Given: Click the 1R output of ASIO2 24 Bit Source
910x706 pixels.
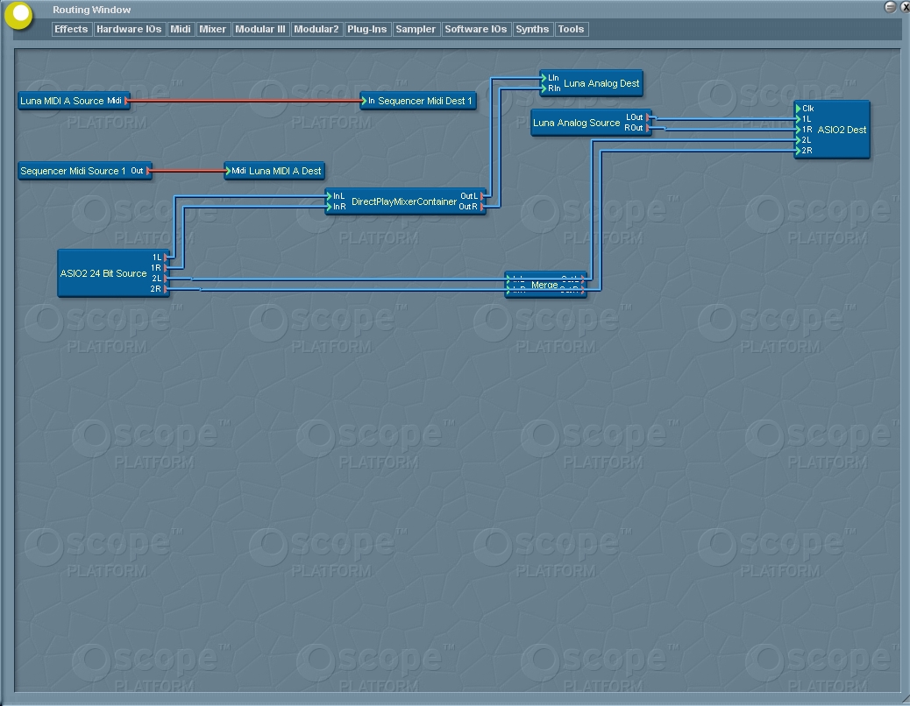Looking at the screenshot, I should tap(166, 268).
